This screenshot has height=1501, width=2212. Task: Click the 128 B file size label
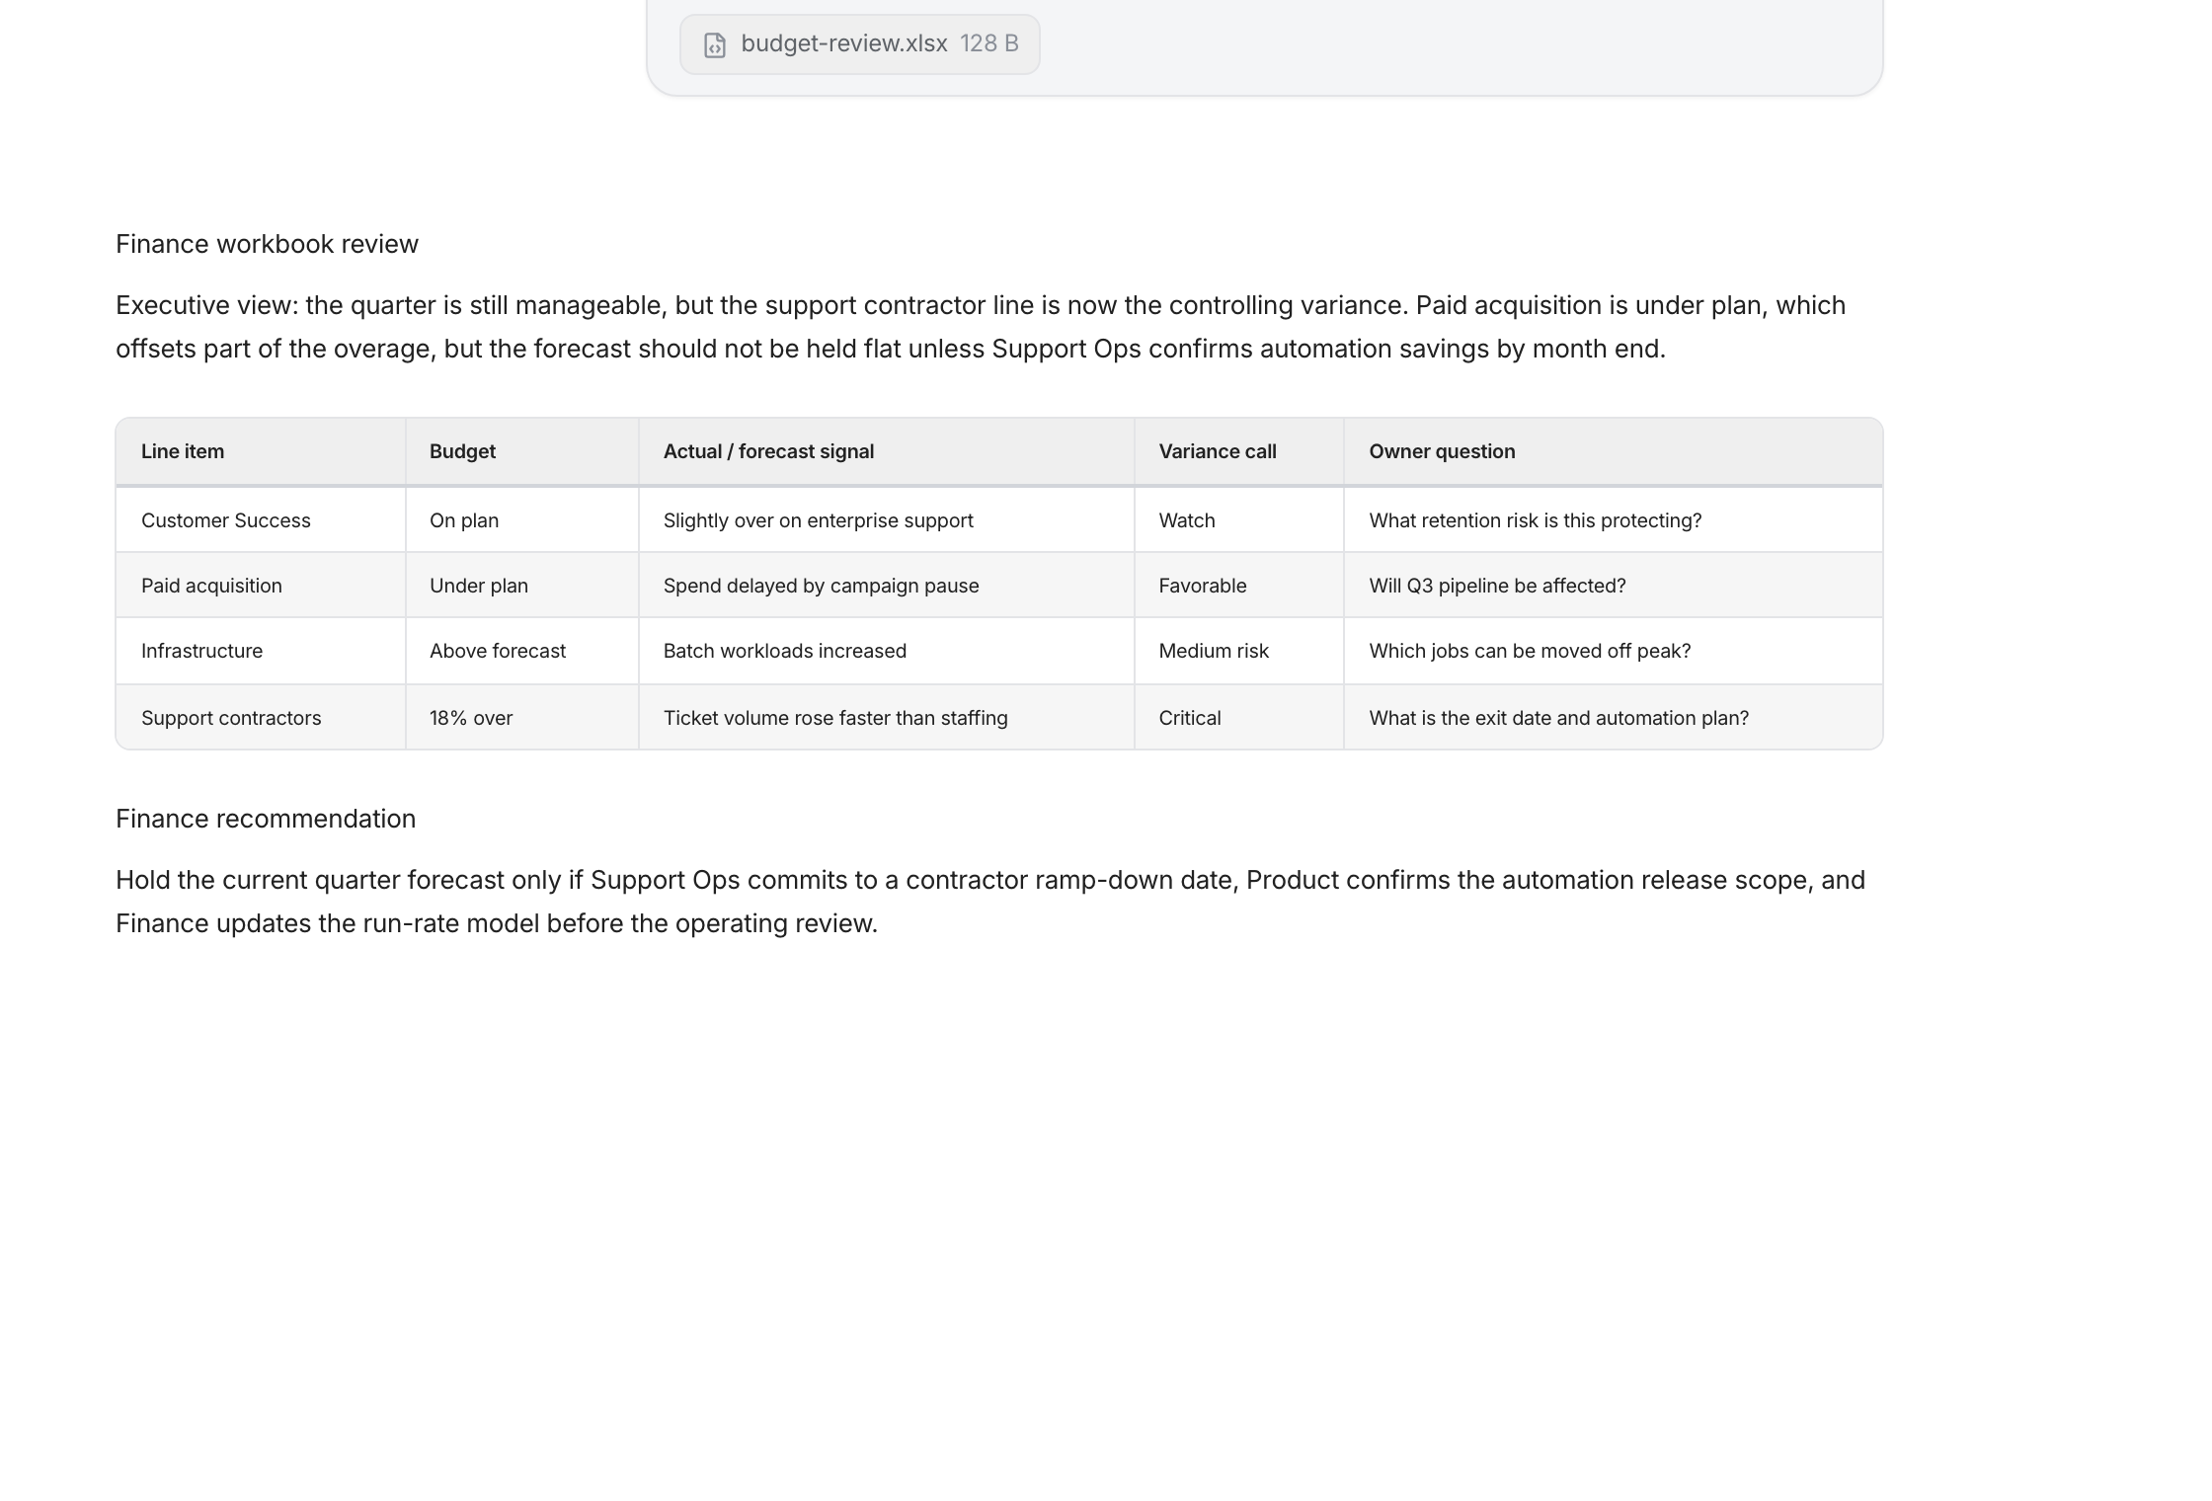(x=988, y=44)
